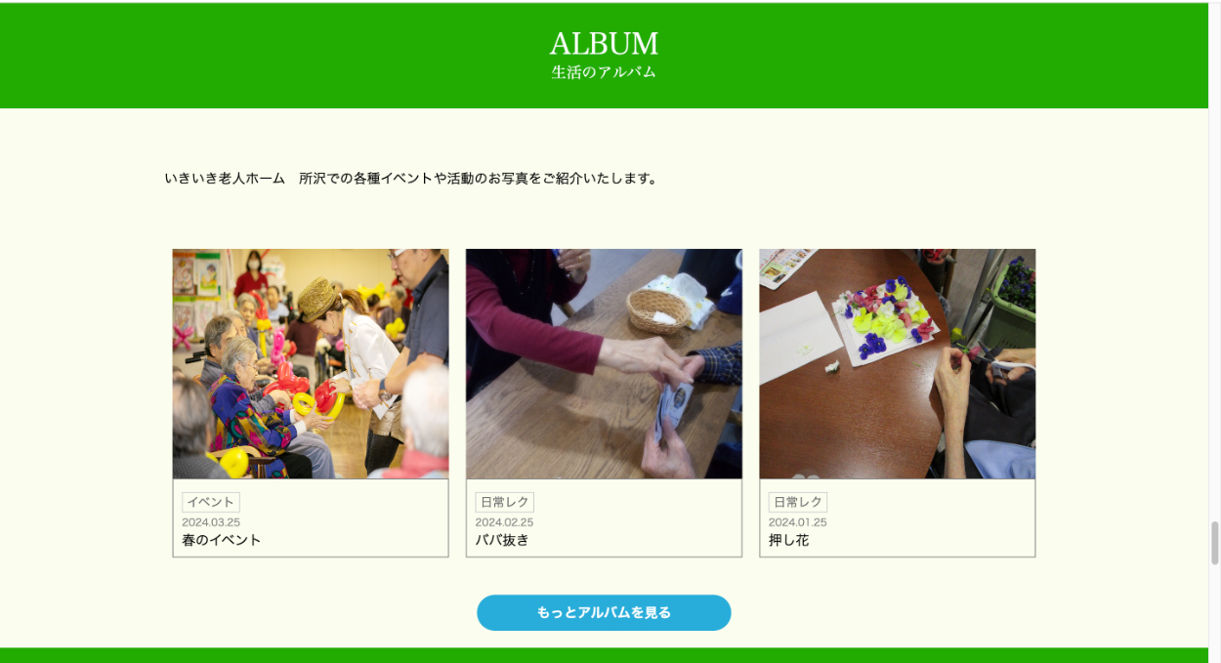Viewport: 1221px width, 663px height.
Task: Click the date 2024.03.25
Action: (211, 522)
